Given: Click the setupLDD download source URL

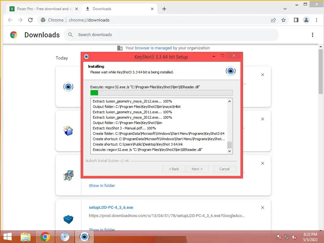Looking at the screenshot, I should pyautogui.click(x=167, y=216).
